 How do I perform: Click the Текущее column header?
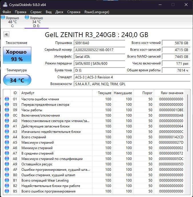(x=102, y=93)
